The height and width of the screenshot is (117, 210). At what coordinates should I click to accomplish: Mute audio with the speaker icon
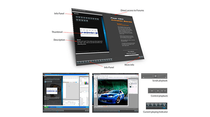pos(156,76)
